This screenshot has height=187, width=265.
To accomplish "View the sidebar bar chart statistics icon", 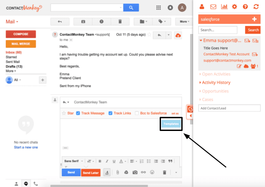I will 224,7.
